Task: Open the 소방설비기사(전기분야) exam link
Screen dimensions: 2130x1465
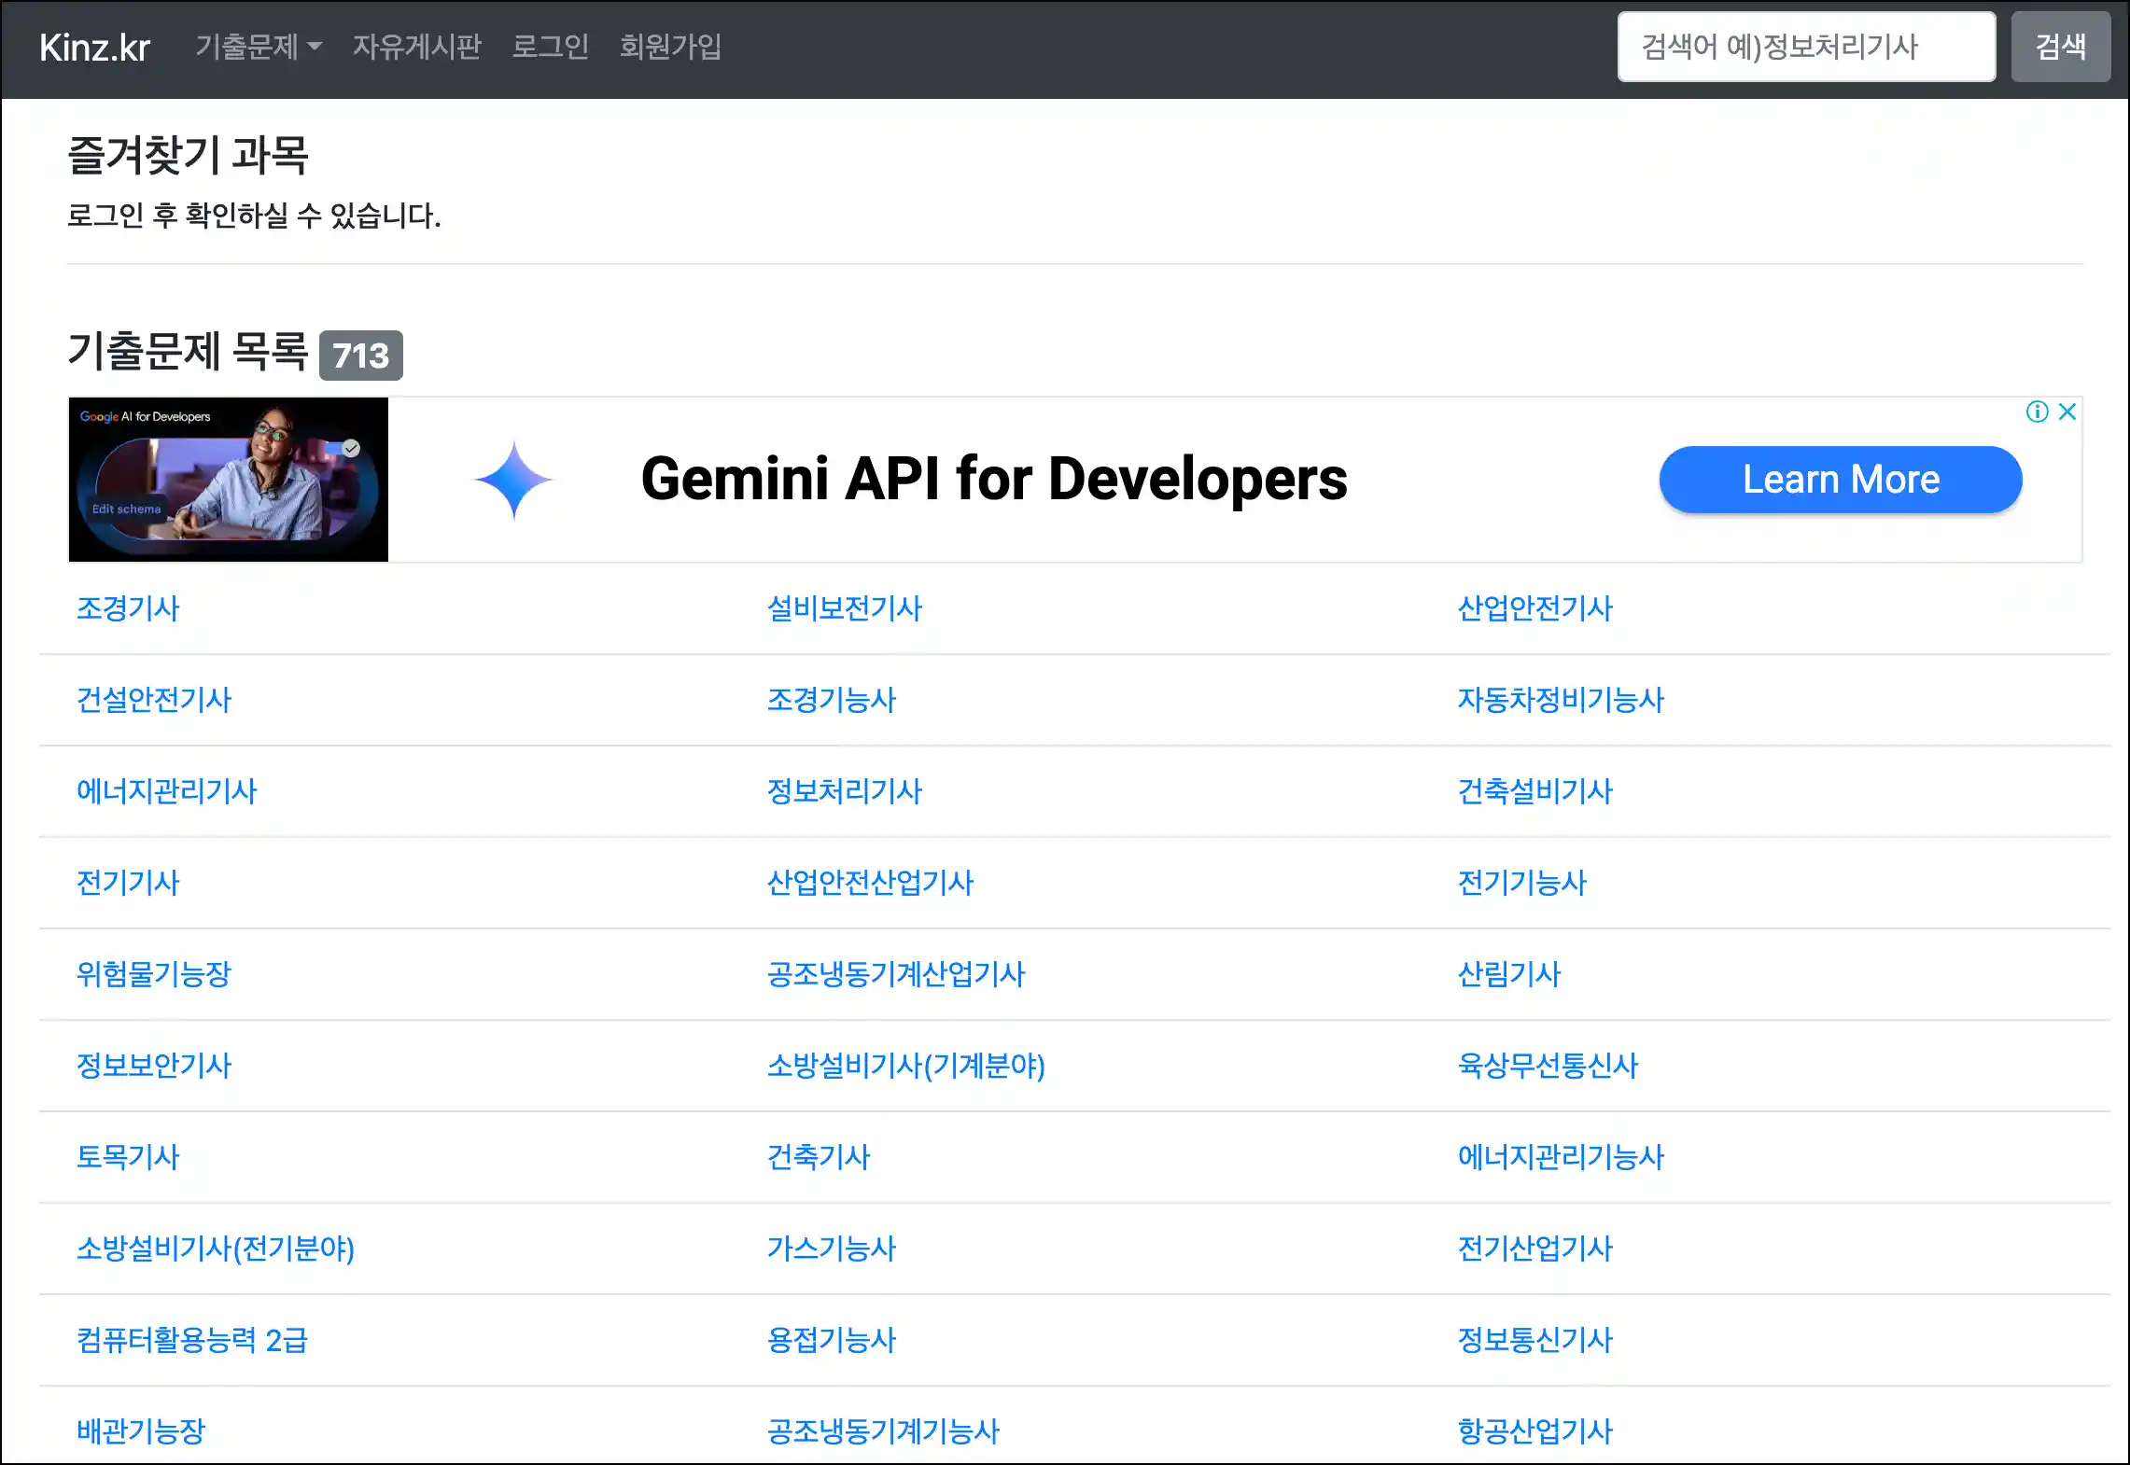Action: [x=216, y=1249]
